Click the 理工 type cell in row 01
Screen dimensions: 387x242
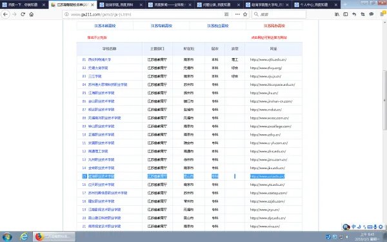pyautogui.click(x=235, y=59)
